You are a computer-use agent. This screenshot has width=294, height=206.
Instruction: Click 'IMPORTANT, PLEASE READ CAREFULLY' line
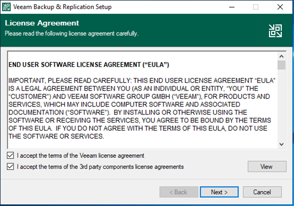[x=142, y=80]
